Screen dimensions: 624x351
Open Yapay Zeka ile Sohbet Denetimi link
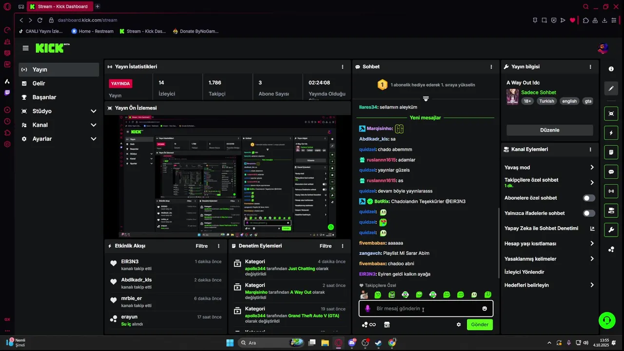click(549, 228)
